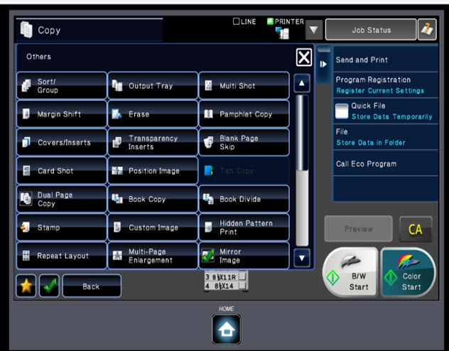Click the grayed Preview button
Viewport: 449px width, 351px height.
tap(358, 229)
